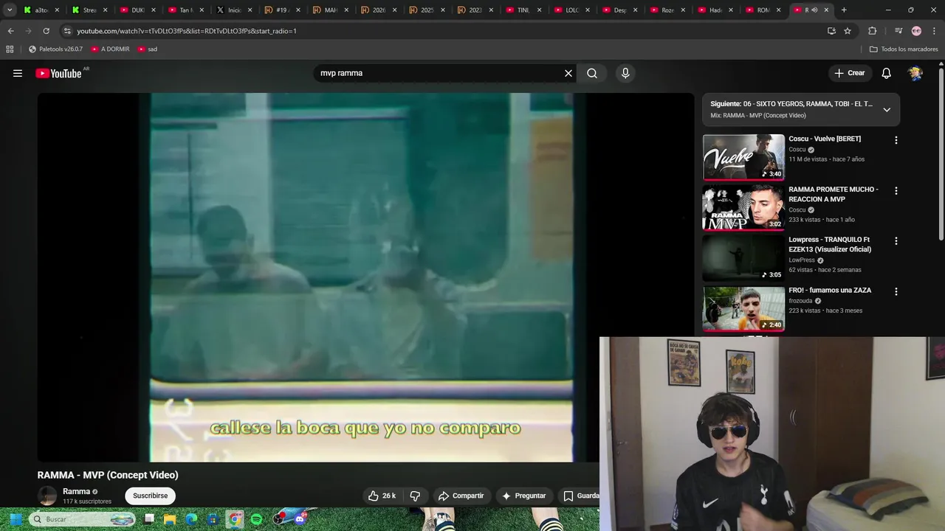Viewport: 945px width, 531px height.
Task: Like the RAMMA MVP video
Action: tap(382, 496)
